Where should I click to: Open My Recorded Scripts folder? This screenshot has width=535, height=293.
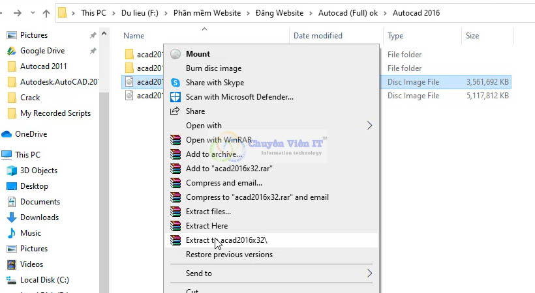tap(55, 113)
